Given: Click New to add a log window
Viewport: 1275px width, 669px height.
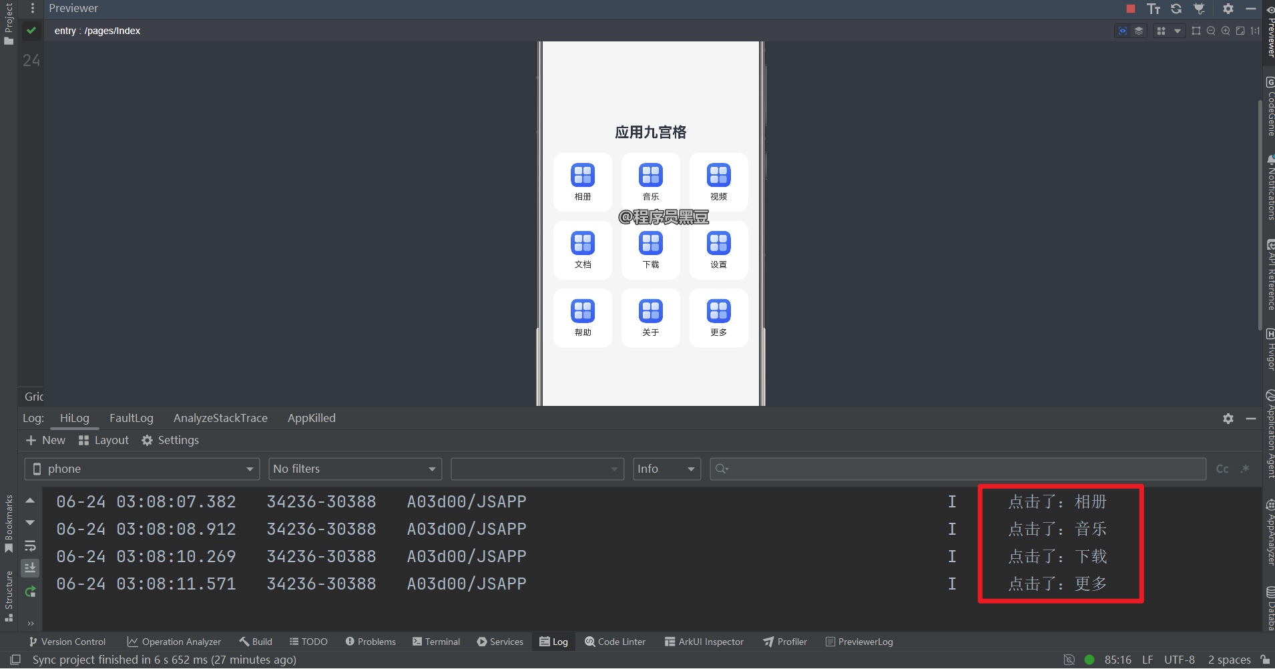Looking at the screenshot, I should [x=45, y=440].
